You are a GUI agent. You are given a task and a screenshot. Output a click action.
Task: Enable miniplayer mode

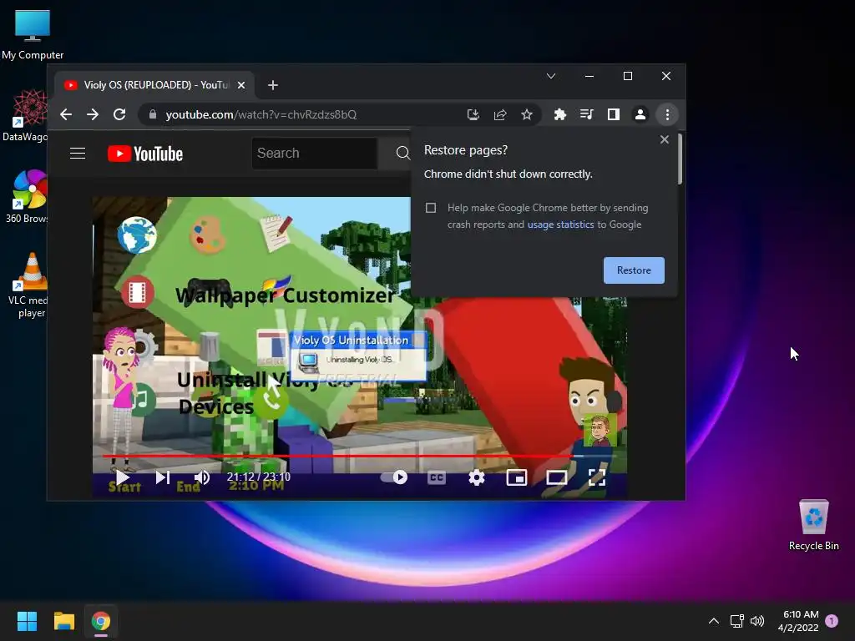516,477
